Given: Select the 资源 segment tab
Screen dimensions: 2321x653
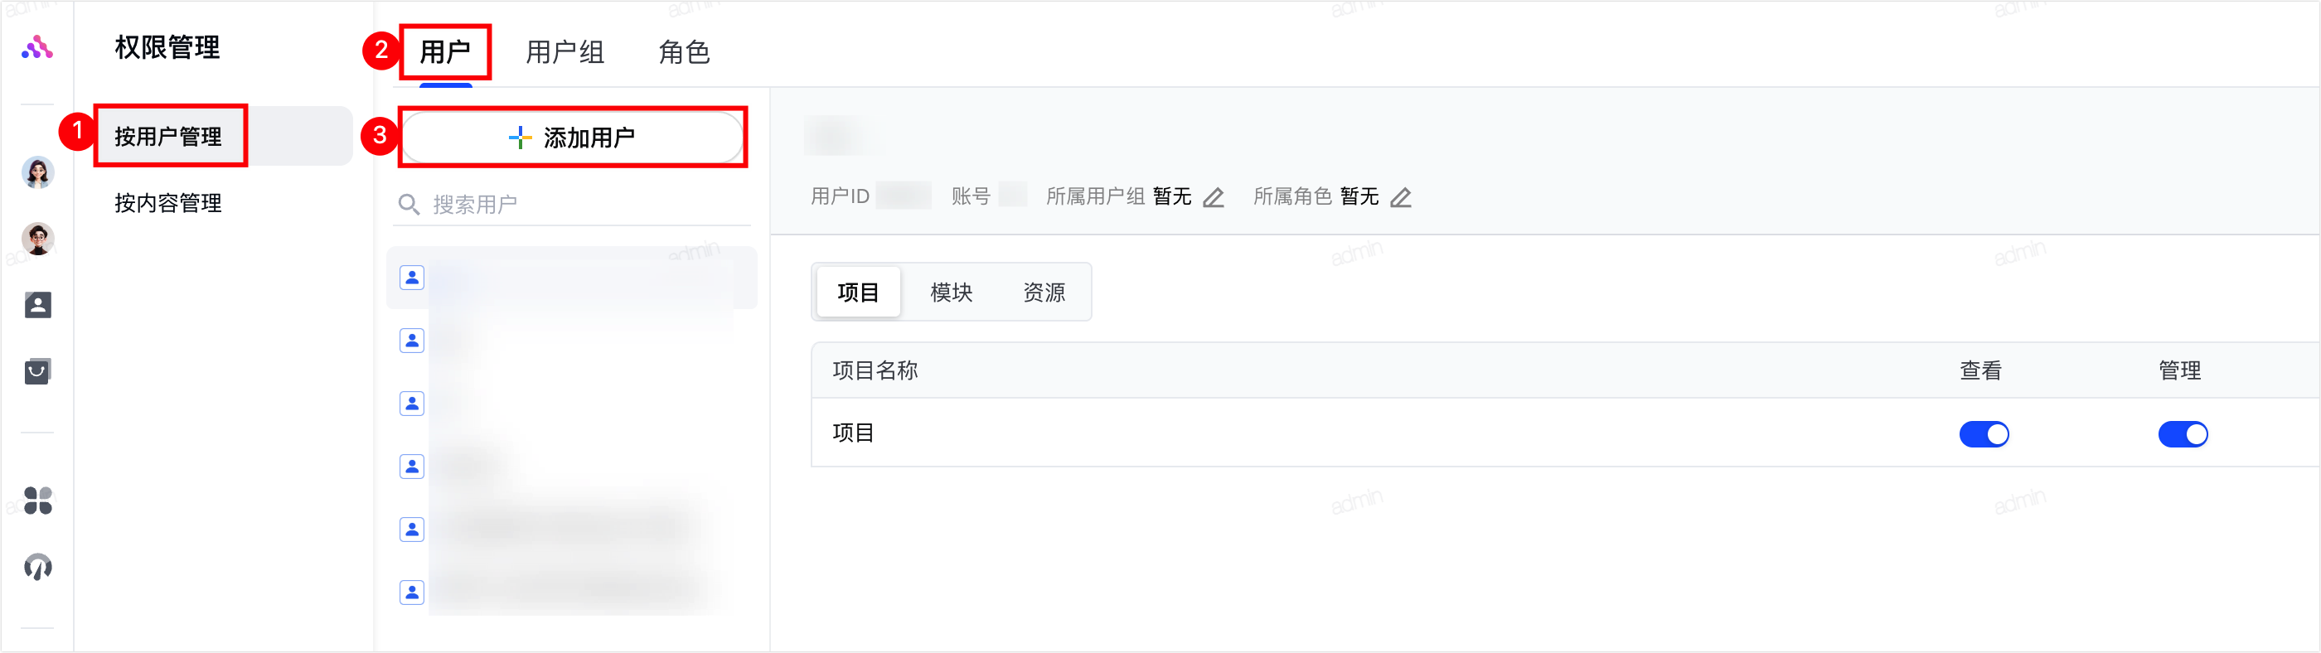Looking at the screenshot, I should point(1044,292).
